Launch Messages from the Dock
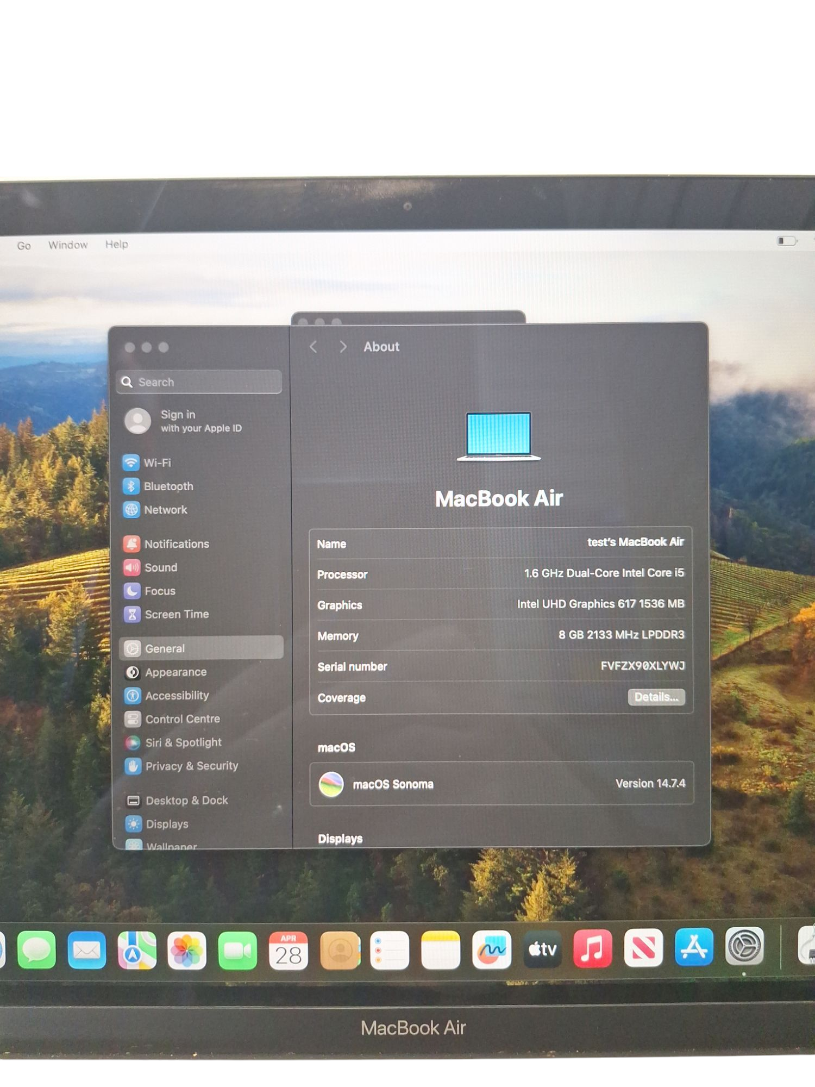Screen dimensions: 815x1087 (36, 950)
